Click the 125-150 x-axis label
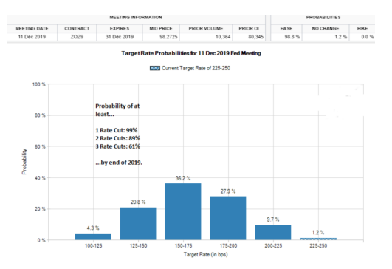The height and width of the screenshot is (269, 392). coord(138,246)
